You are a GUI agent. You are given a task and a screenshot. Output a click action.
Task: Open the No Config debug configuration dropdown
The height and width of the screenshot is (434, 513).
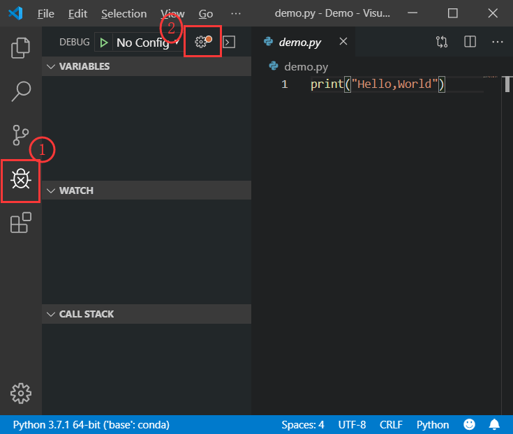pyautogui.click(x=147, y=43)
